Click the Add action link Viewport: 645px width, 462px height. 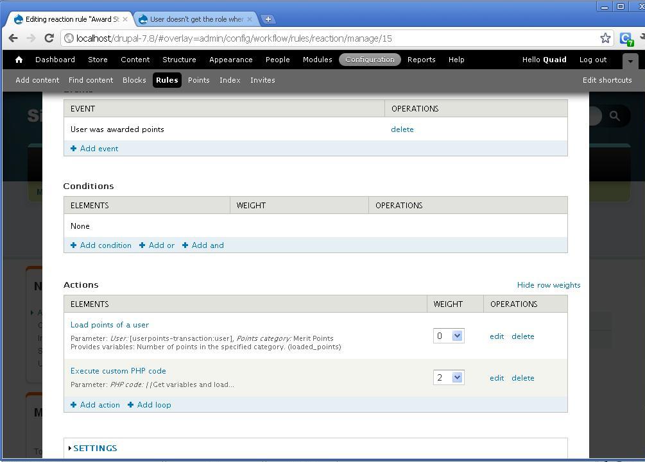(x=100, y=405)
